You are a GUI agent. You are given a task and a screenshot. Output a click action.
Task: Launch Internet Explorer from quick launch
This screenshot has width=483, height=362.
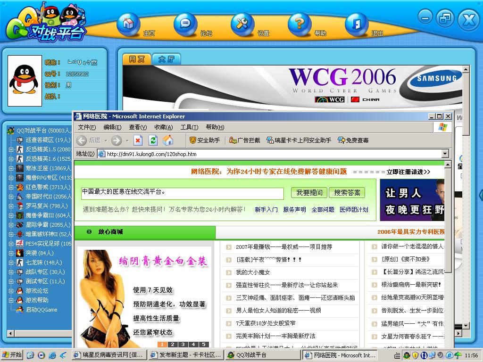52,355
